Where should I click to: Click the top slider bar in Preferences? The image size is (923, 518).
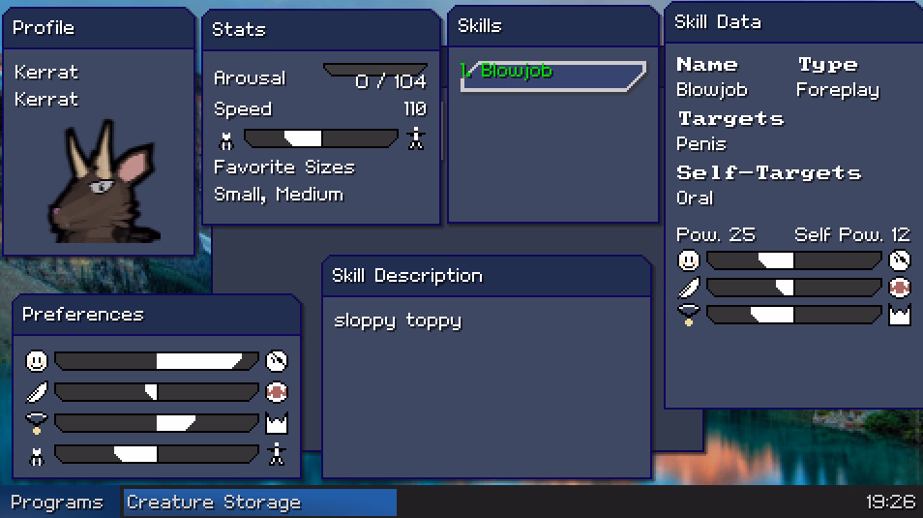click(156, 360)
